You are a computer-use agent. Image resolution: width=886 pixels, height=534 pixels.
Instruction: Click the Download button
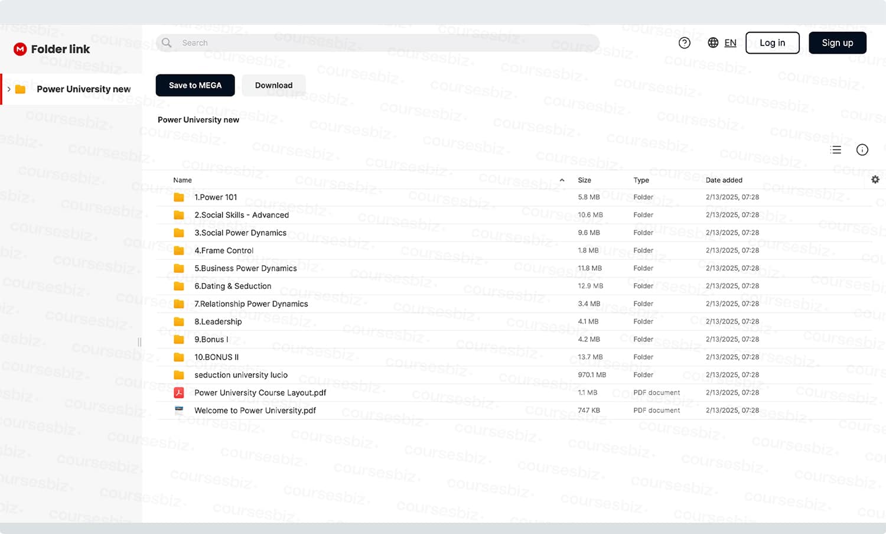273,85
